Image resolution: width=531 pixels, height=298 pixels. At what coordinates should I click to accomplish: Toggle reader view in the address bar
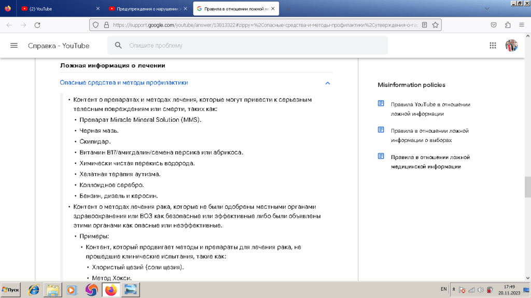[424, 25]
